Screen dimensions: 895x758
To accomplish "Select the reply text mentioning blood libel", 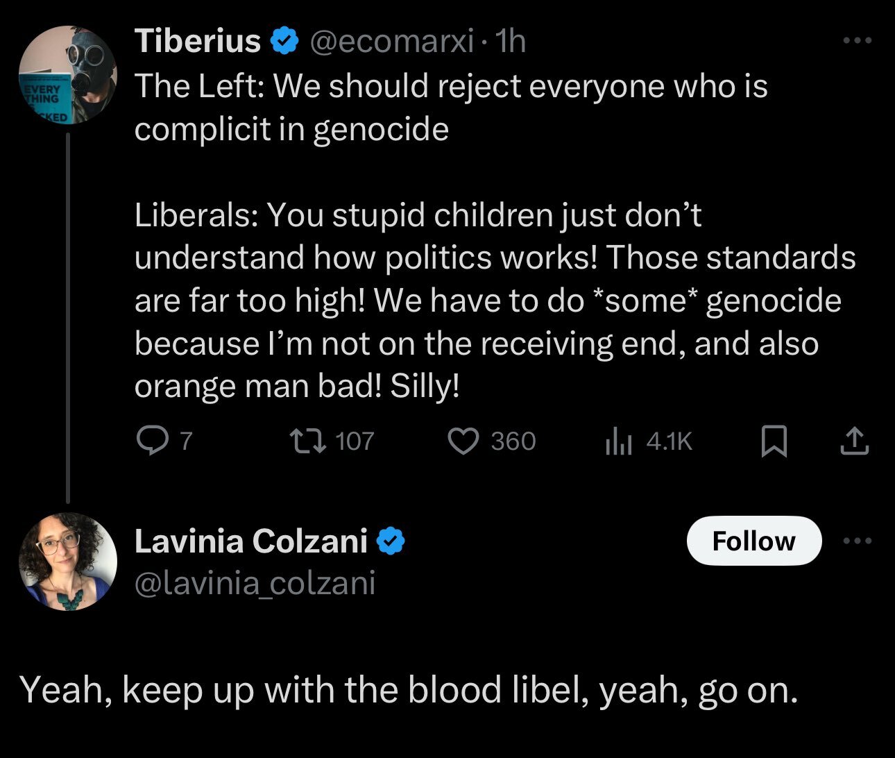I will pyautogui.click(x=409, y=689).
